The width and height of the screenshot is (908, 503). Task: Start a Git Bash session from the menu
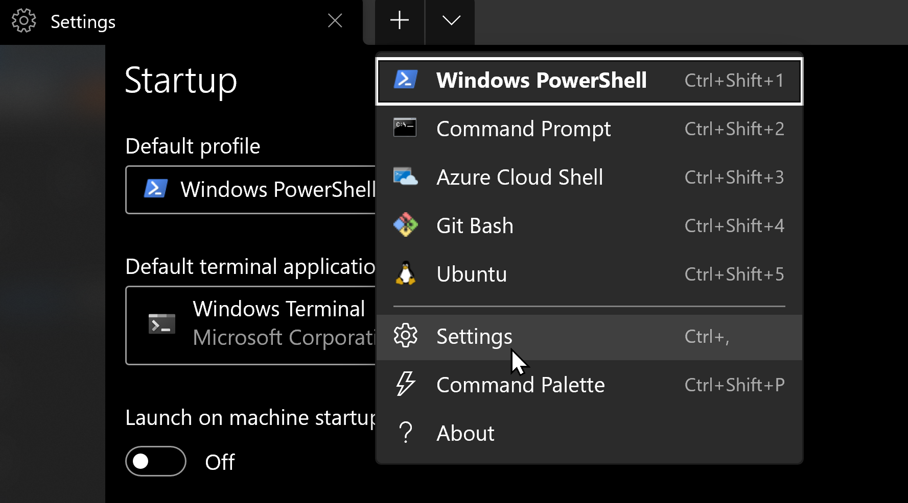(x=589, y=225)
